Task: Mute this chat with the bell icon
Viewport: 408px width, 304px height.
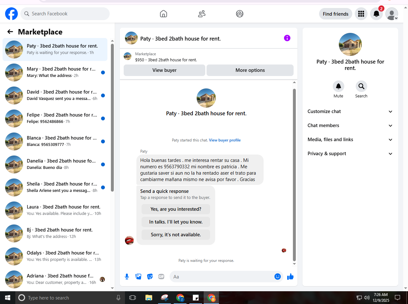Action: click(x=339, y=86)
